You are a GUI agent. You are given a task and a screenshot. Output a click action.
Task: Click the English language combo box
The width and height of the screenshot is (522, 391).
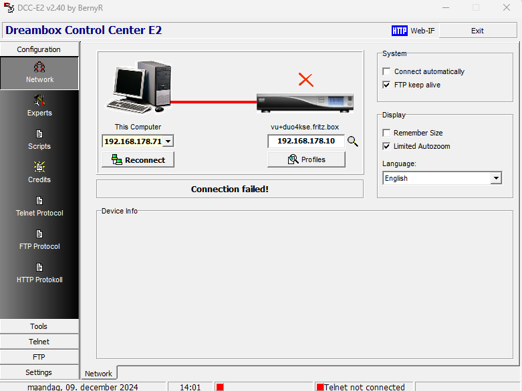click(x=442, y=178)
